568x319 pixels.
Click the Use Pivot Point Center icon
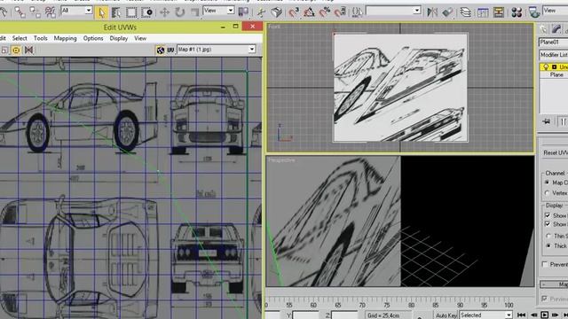tap(243, 12)
